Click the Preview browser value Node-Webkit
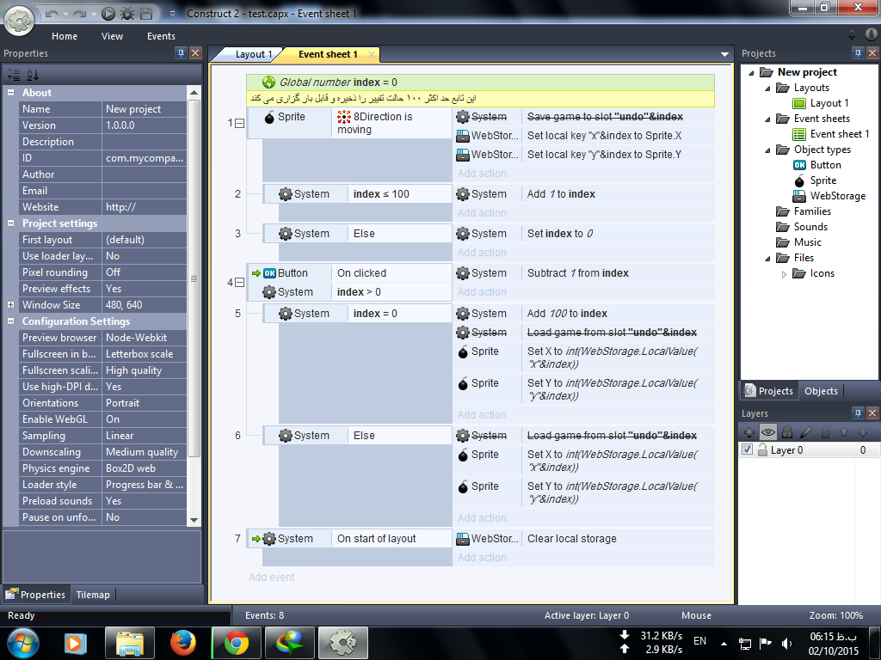The width and height of the screenshot is (881, 660). pos(144,337)
